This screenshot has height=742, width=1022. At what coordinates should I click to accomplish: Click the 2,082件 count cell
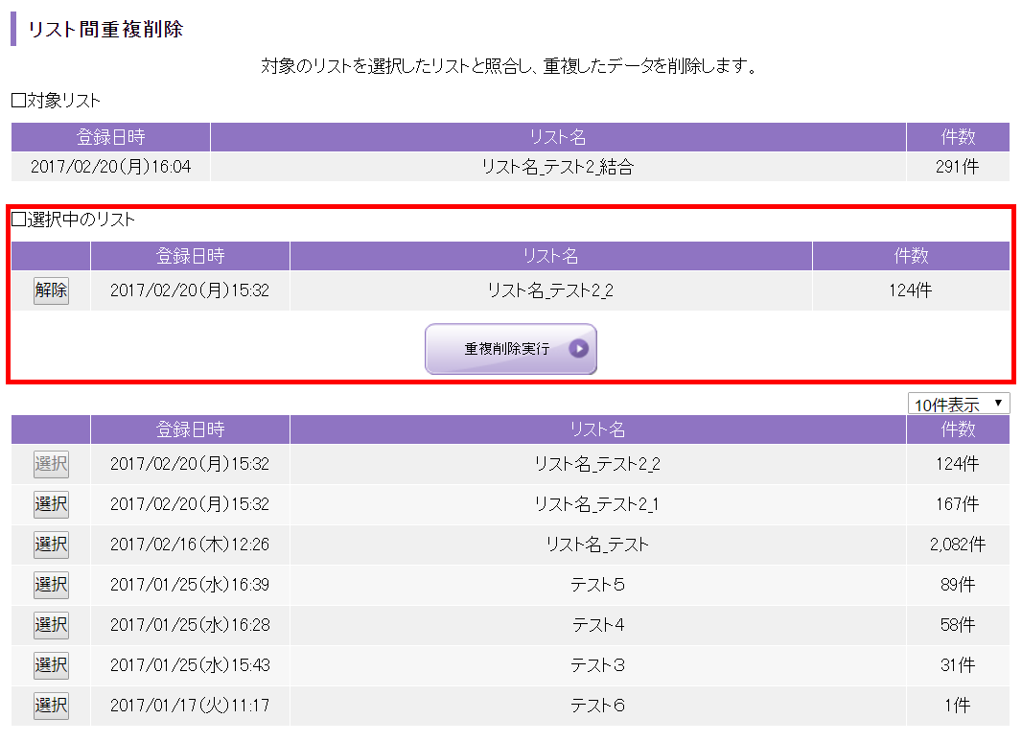[x=957, y=545]
